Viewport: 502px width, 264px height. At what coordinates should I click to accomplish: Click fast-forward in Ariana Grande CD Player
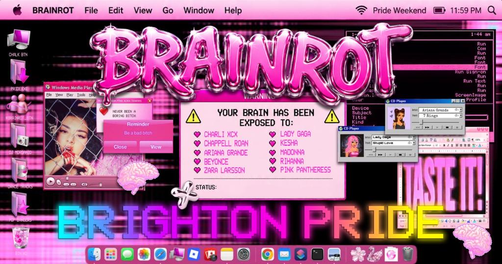(x=427, y=128)
